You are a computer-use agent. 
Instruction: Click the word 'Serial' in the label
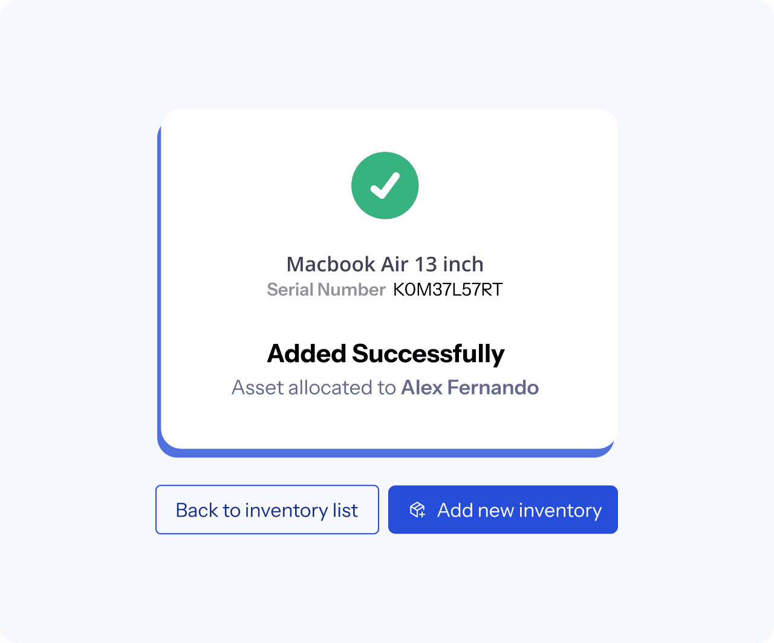pyautogui.click(x=290, y=290)
